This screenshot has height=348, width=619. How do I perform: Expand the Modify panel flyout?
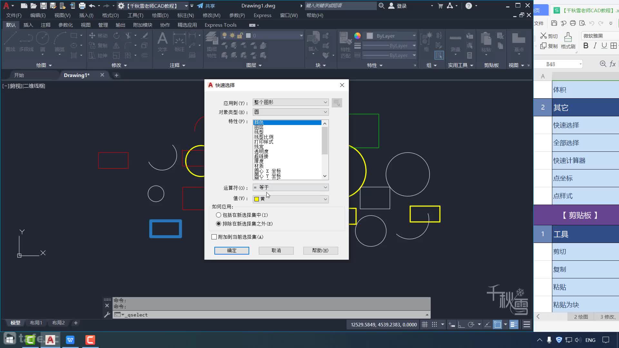119,65
